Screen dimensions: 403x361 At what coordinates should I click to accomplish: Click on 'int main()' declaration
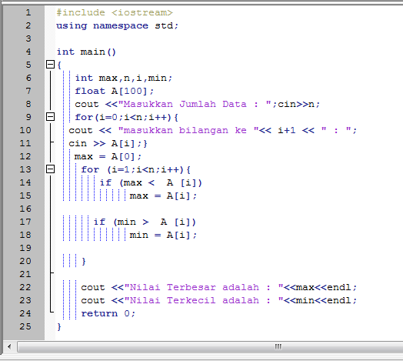click(86, 52)
